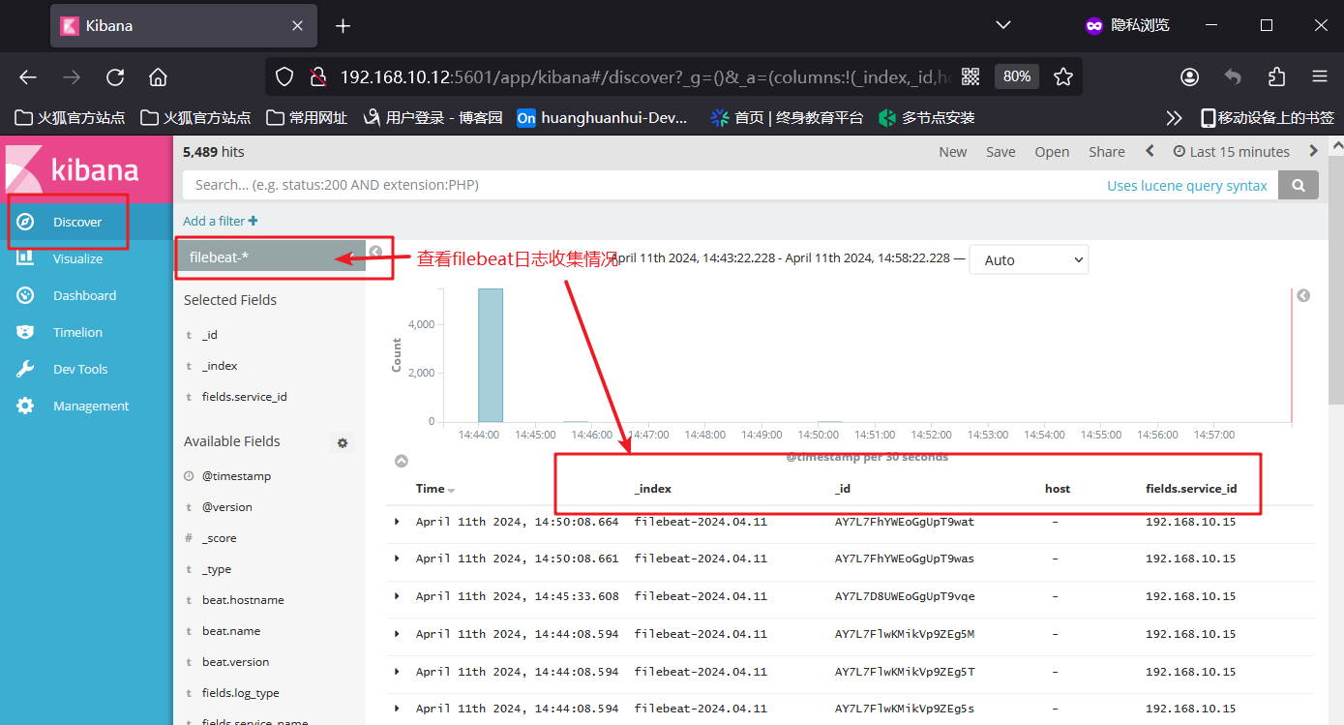1344x725 pixels.
Task: Open Uses lucene query syntax link
Action: [x=1187, y=186]
